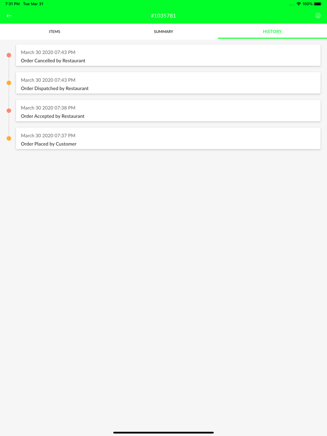Tap the home indicator bar at bottom
The height and width of the screenshot is (436, 327).
point(163,432)
